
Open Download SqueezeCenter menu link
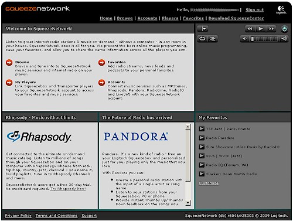click(x=236, y=18)
